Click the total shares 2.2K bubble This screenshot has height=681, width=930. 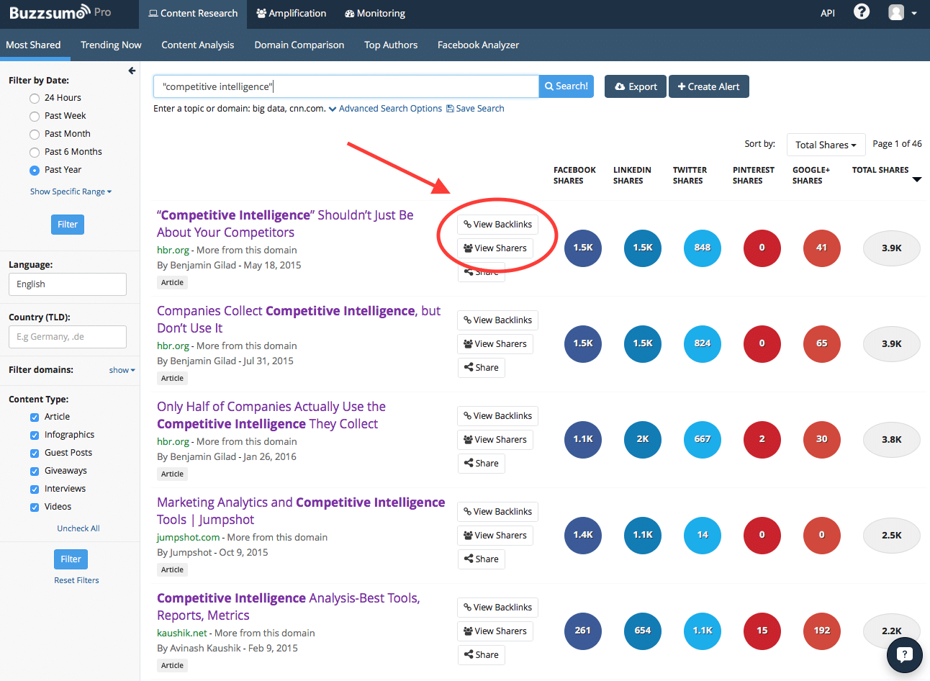coord(892,631)
